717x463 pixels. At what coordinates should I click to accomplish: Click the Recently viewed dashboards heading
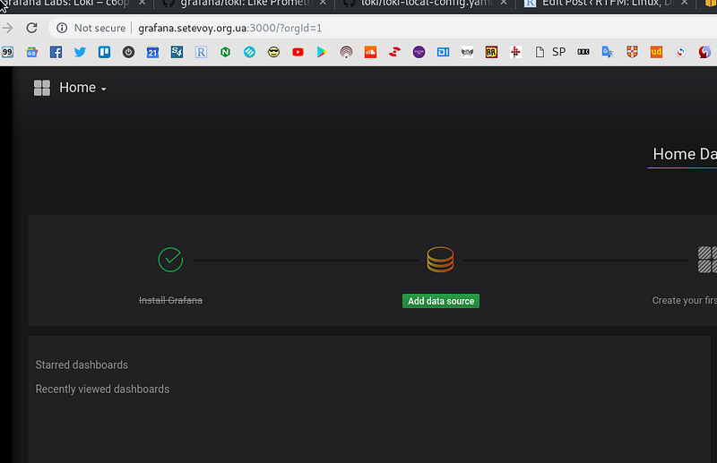pyautogui.click(x=102, y=389)
